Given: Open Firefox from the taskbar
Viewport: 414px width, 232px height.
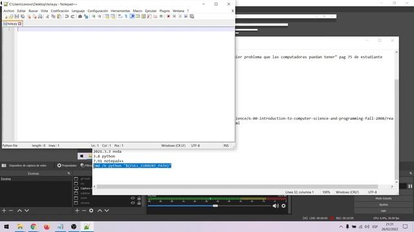Looking at the screenshot, I should click(47, 226).
